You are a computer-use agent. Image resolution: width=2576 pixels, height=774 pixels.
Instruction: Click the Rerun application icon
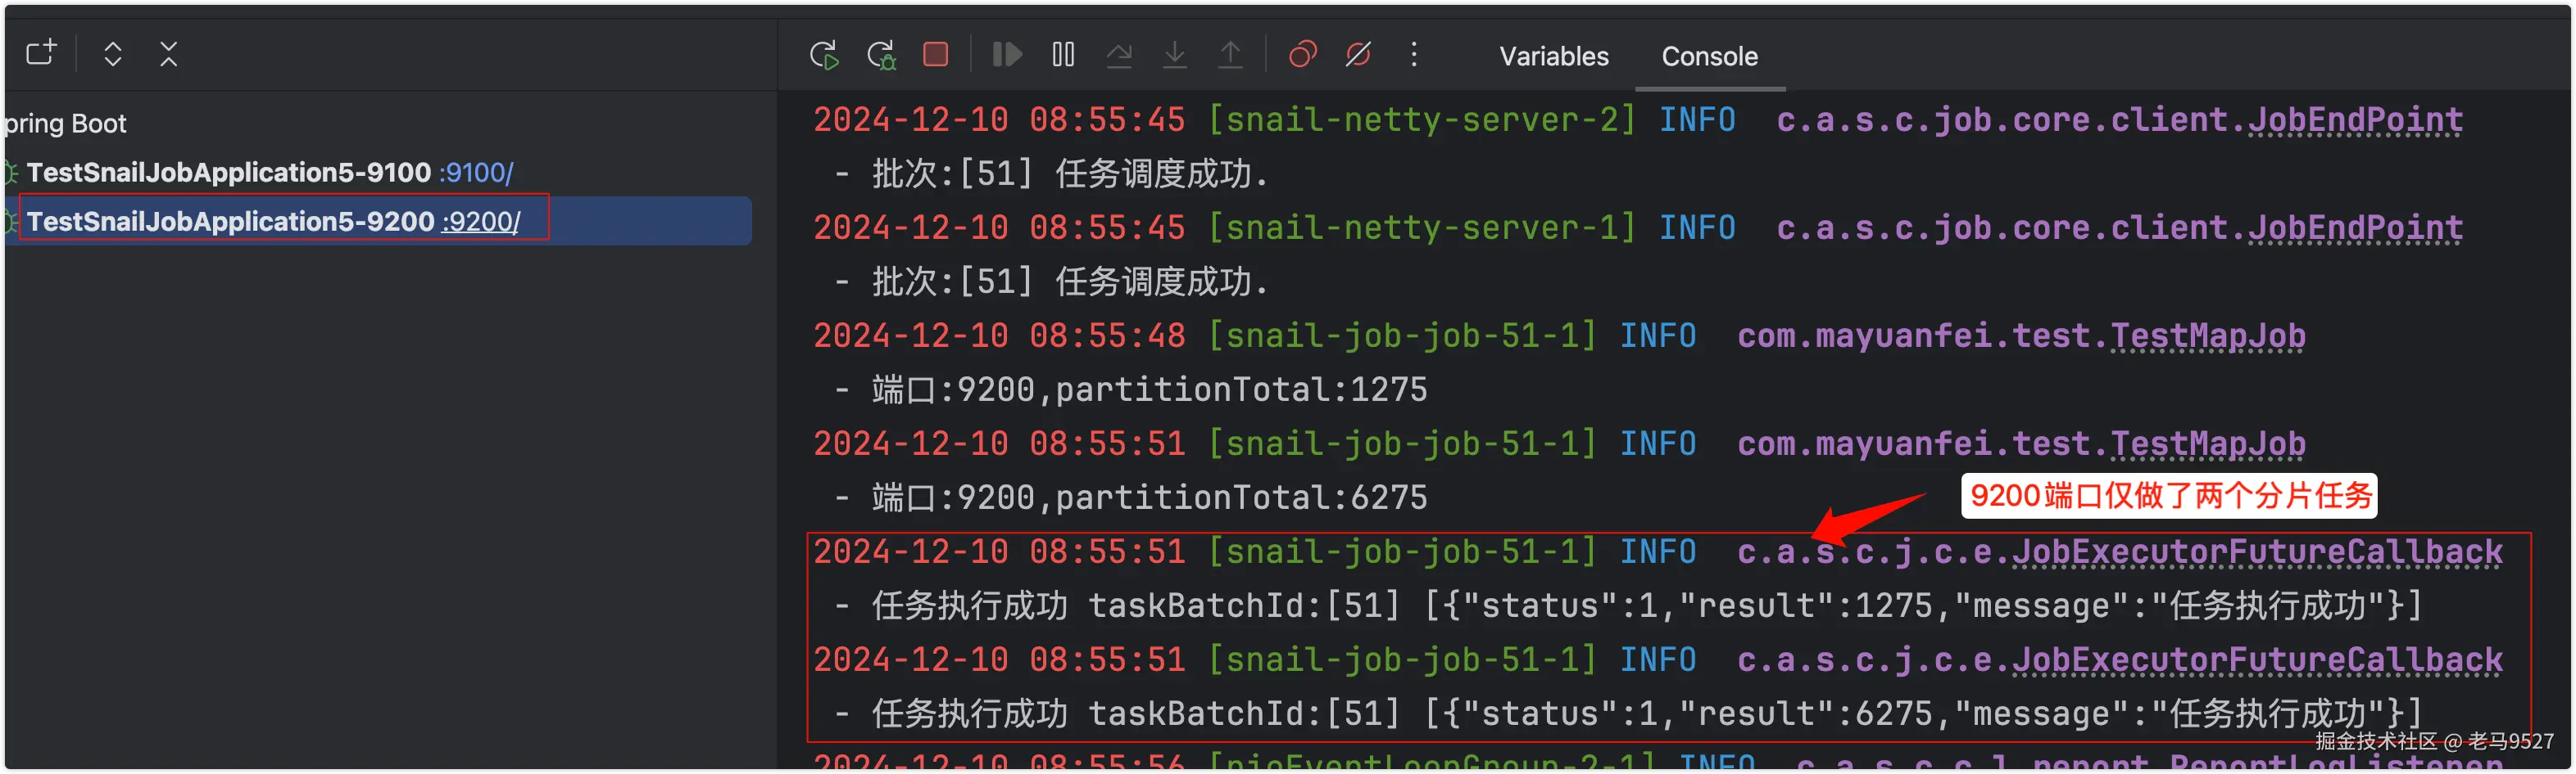coord(824,54)
